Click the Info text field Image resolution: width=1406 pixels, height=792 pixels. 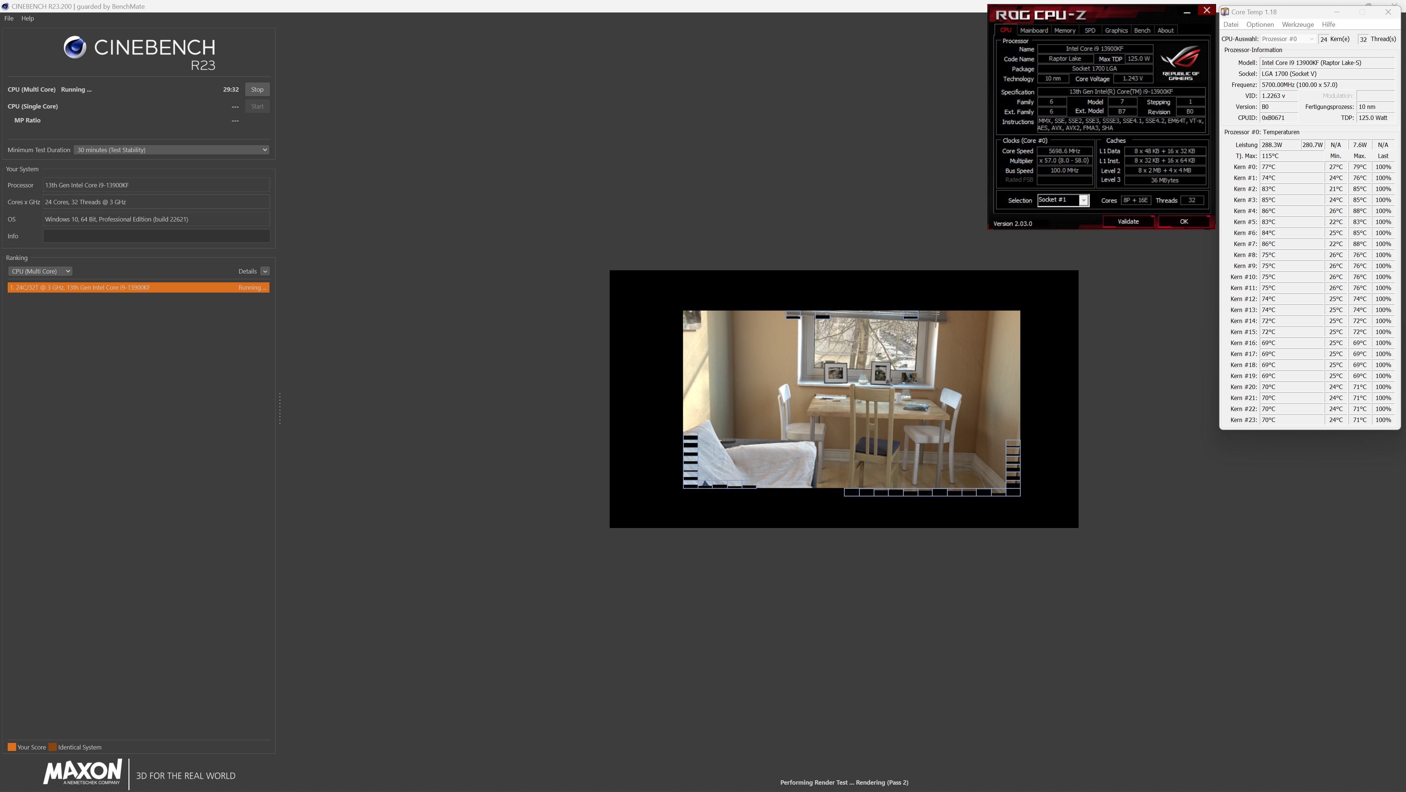[156, 236]
